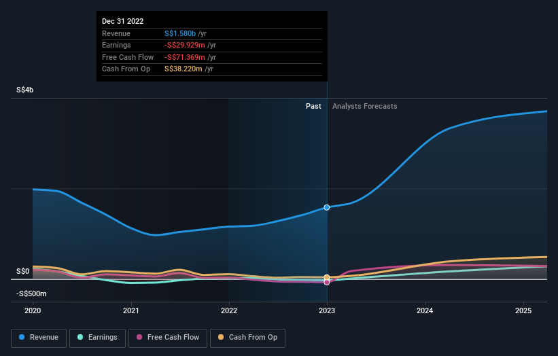
Task: Click the 2023 x-axis label
Action: pyautogui.click(x=327, y=310)
